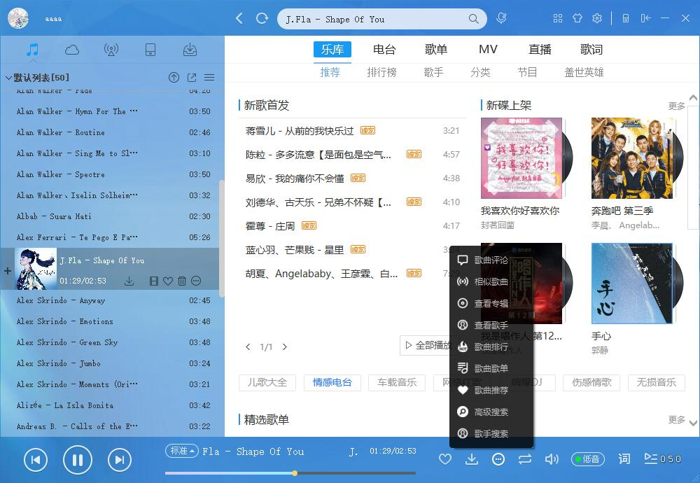The height and width of the screenshot is (483, 700).
Task: Select 高级搜索 in the context menu
Action: click(x=491, y=412)
